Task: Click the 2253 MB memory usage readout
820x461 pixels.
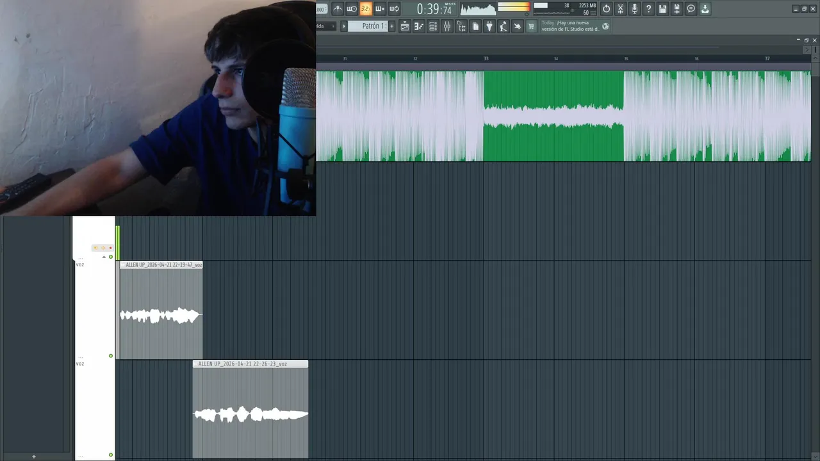Action: 587,5
